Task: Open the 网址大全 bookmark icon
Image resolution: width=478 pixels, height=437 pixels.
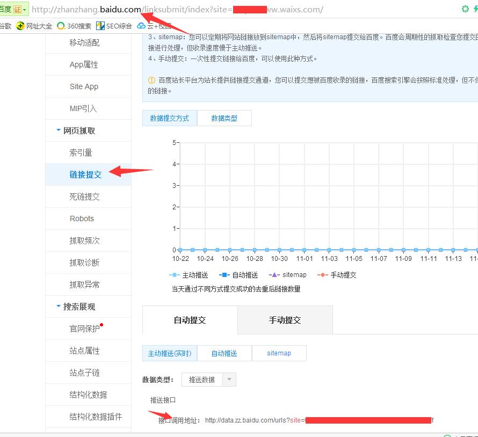Action: click(20, 26)
